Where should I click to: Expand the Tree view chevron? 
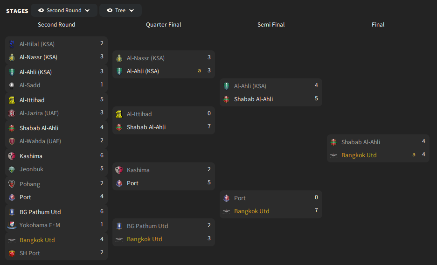(132, 10)
